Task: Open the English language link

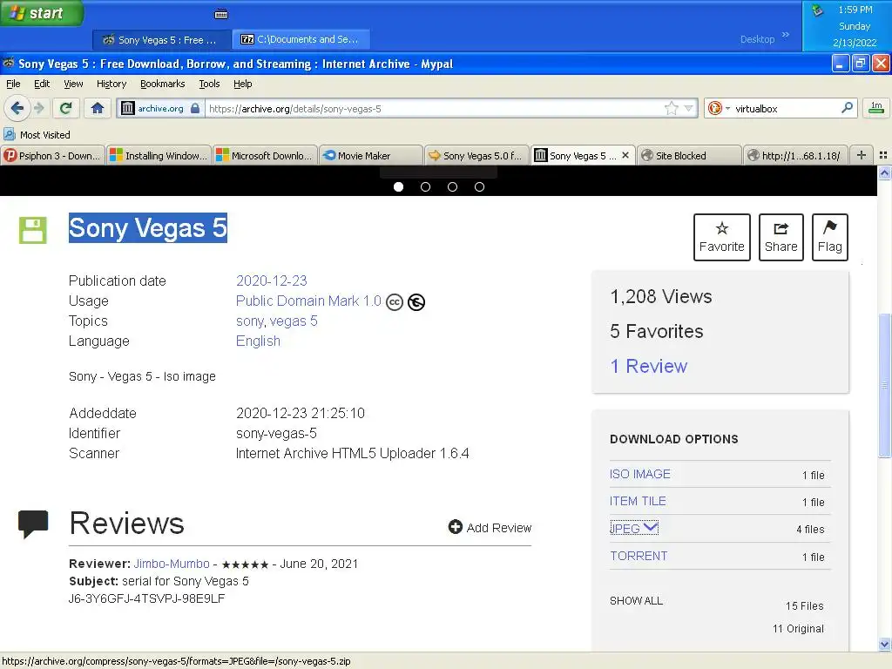Action: tap(258, 341)
